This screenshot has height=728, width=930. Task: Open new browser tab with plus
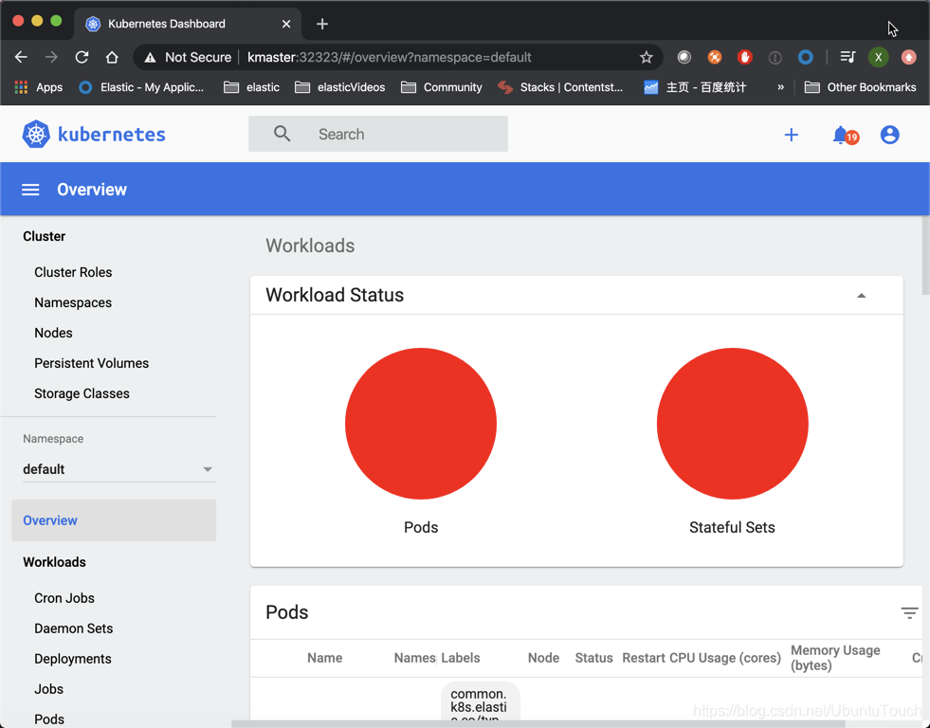322,24
